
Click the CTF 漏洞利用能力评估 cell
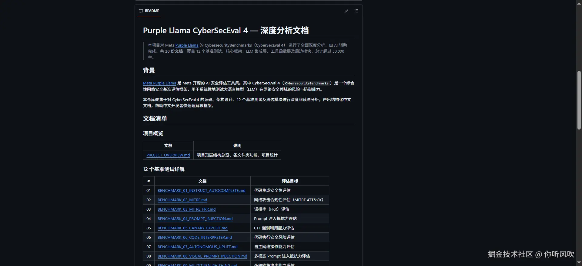(x=290, y=228)
